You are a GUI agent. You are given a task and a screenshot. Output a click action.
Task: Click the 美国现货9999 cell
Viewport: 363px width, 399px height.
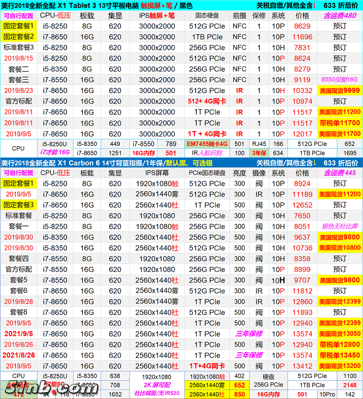339,91
